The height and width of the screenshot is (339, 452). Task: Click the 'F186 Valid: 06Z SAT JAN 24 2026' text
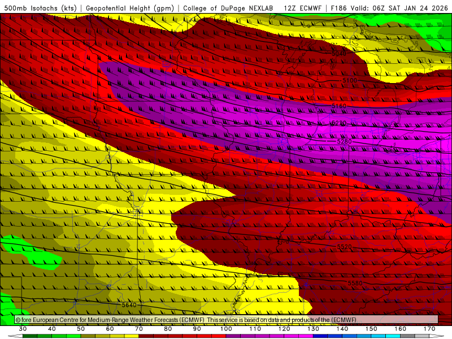click(x=389, y=8)
